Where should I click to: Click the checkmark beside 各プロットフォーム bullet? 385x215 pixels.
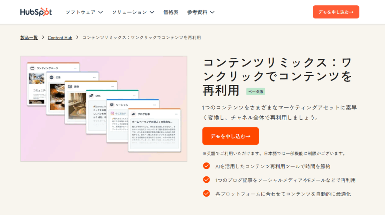206,194
